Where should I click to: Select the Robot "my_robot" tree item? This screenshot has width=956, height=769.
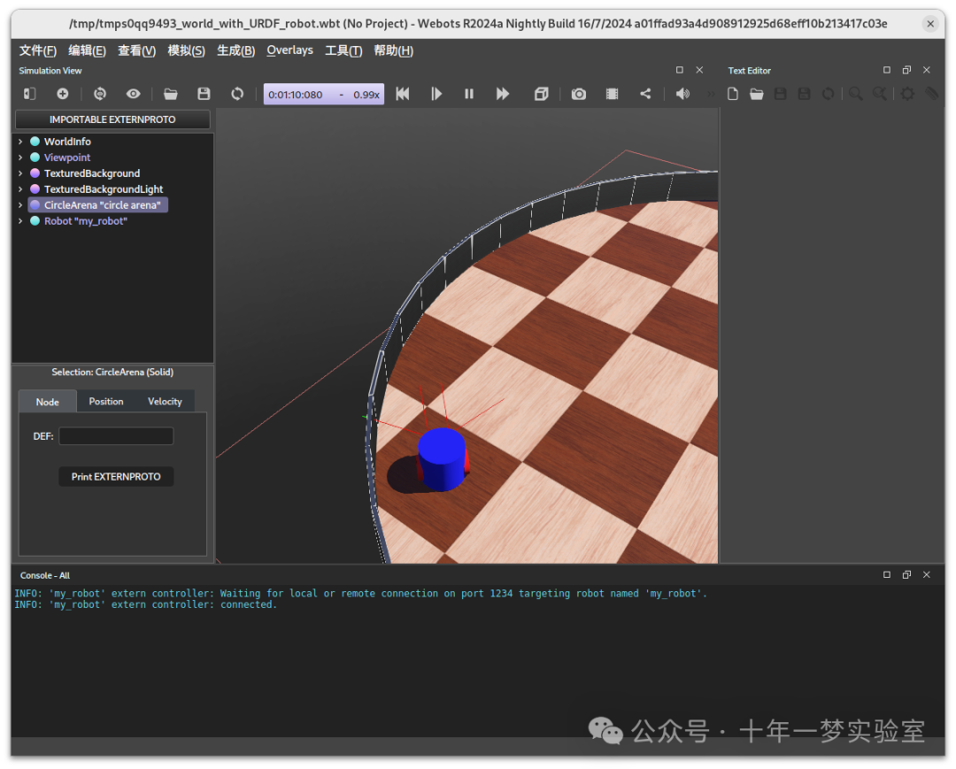pyautogui.click(x=85, y=220)
